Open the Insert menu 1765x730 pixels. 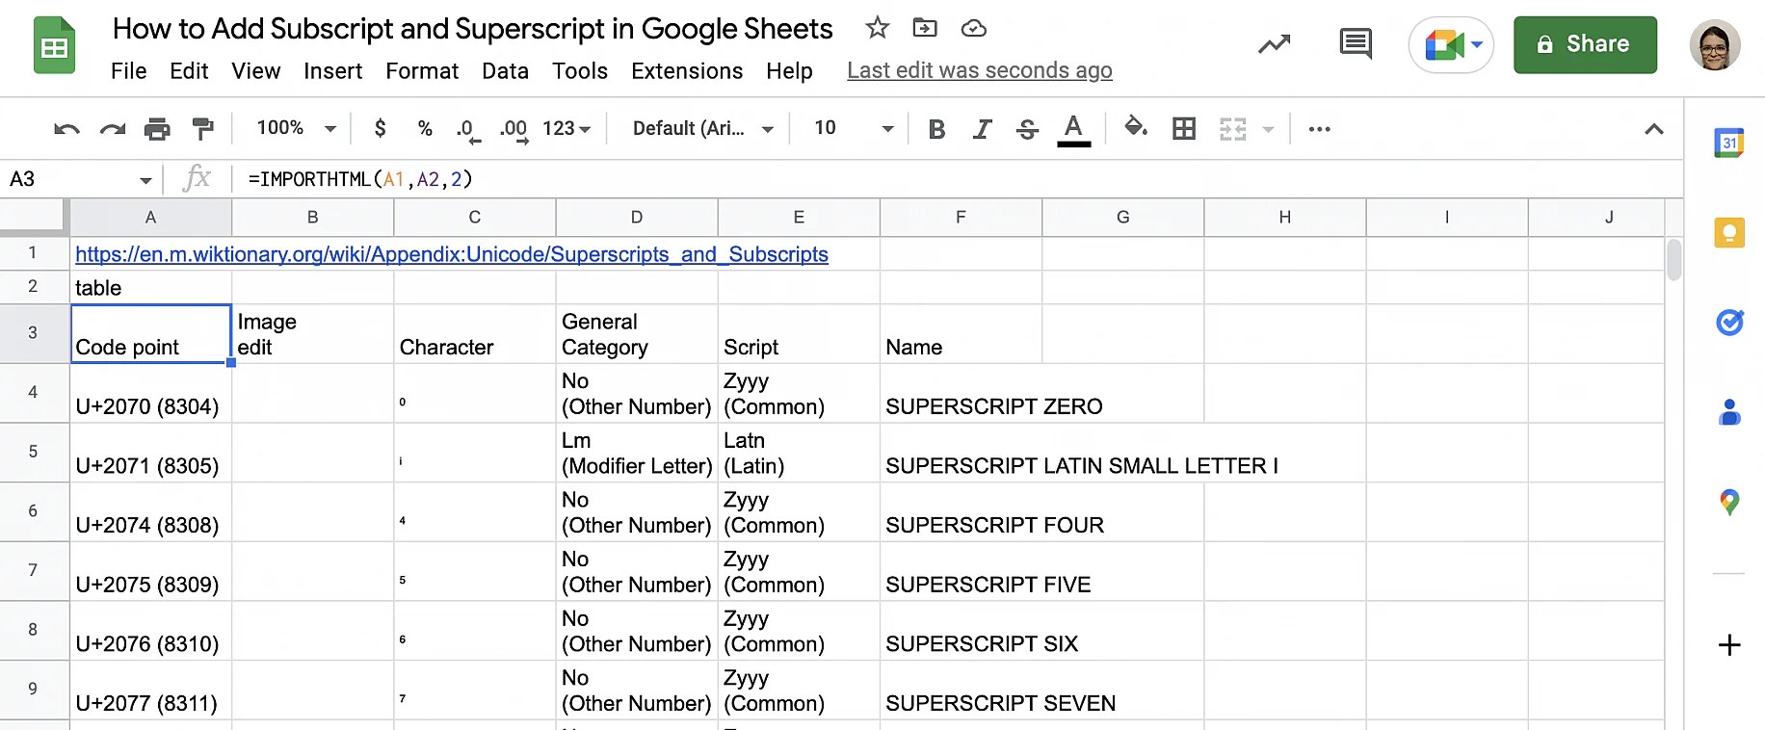pos(332,71)
